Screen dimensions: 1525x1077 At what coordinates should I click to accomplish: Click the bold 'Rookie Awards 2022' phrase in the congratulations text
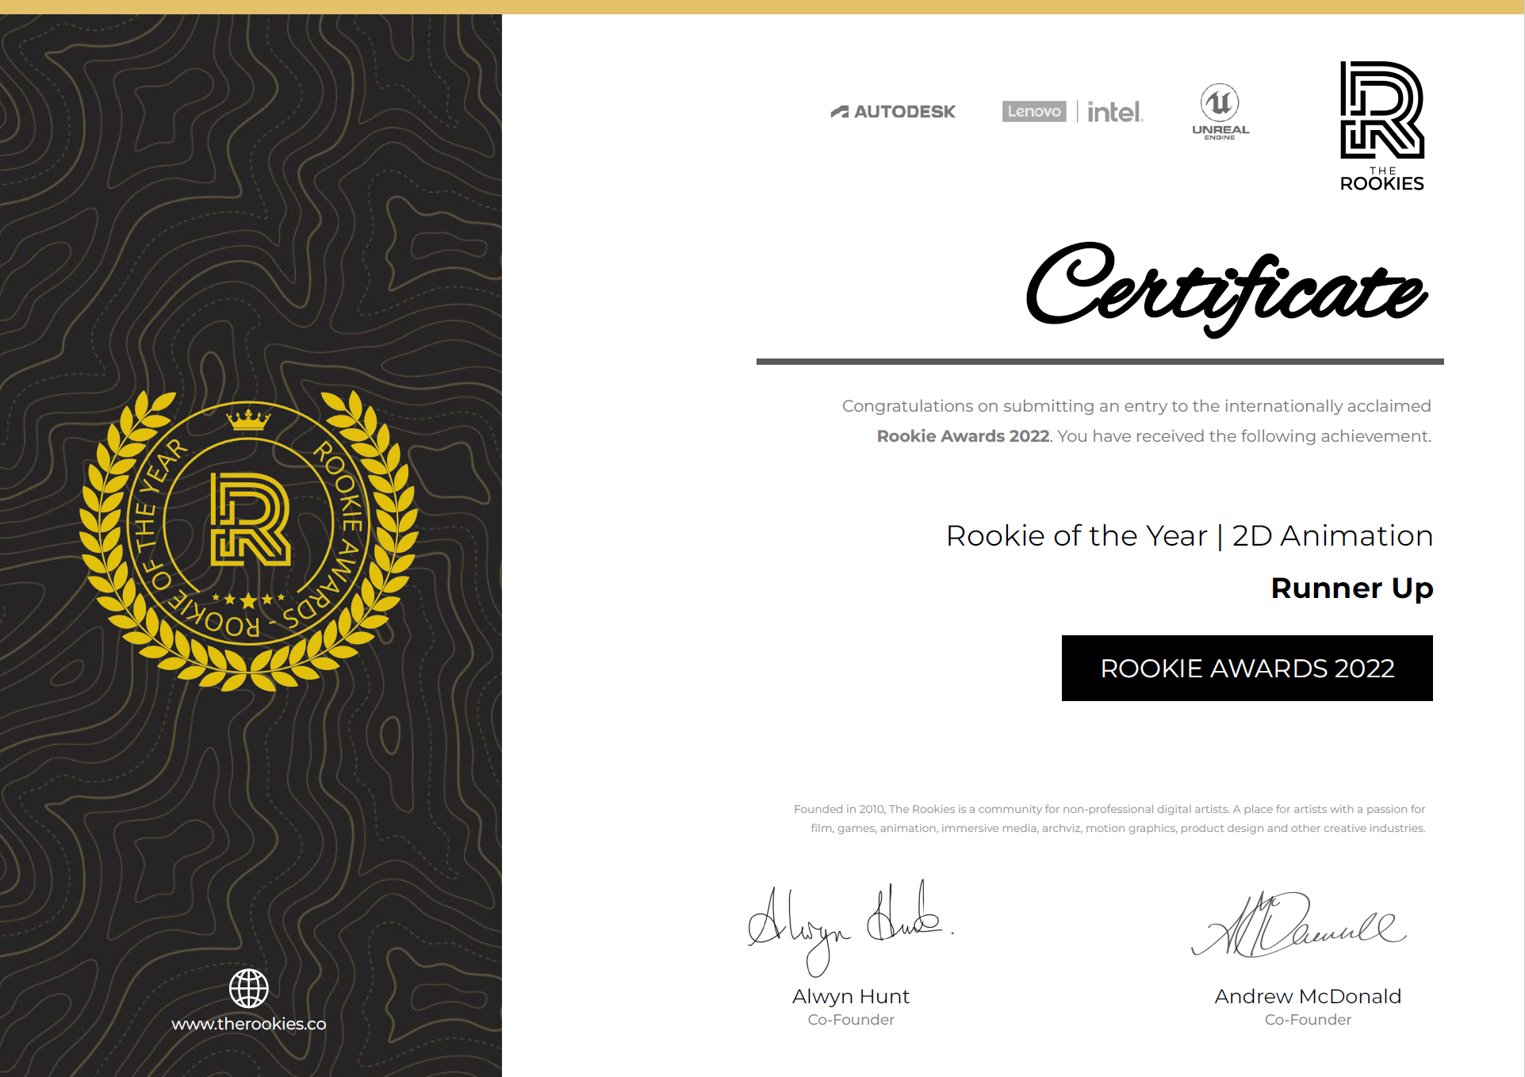pyautogui.click(x=964, y=436)
